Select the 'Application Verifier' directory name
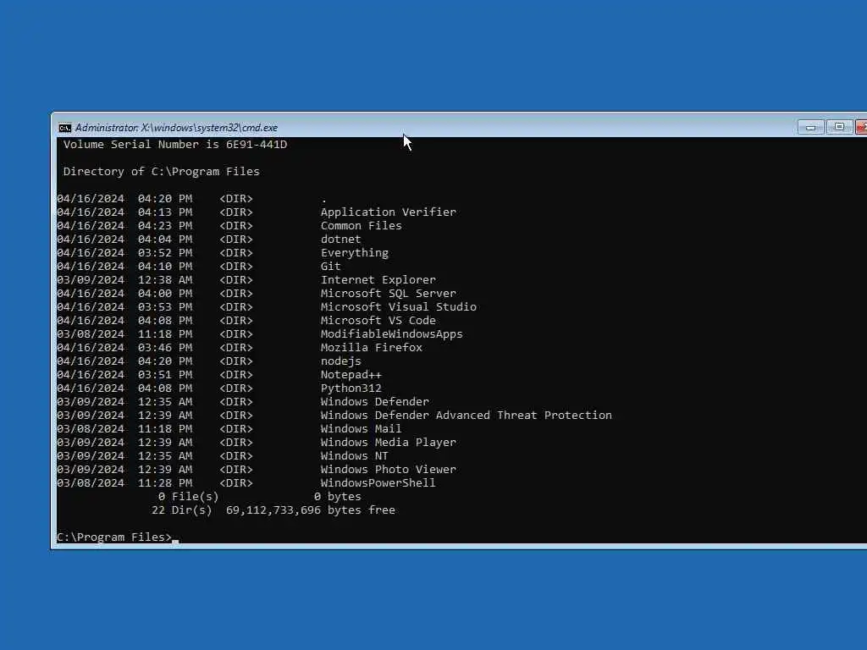867x650 pixels. pos(388,212)
